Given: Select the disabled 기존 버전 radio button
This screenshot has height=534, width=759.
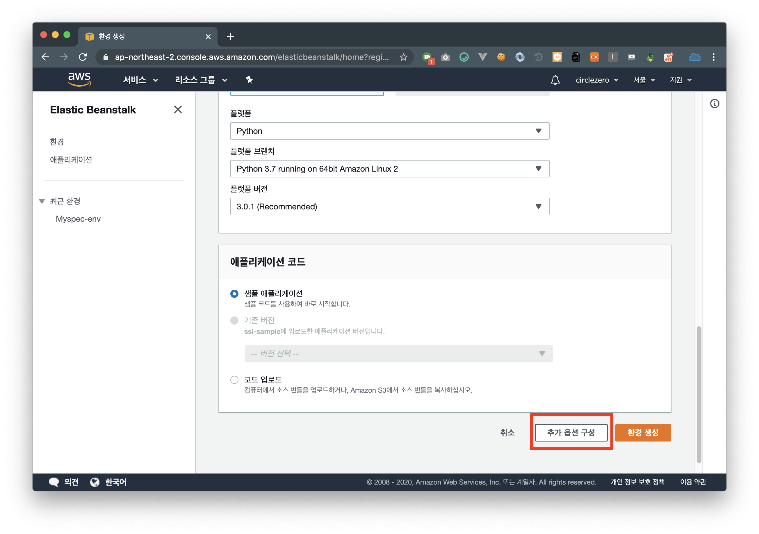Looking at the screenshot, I should [234, 321].
